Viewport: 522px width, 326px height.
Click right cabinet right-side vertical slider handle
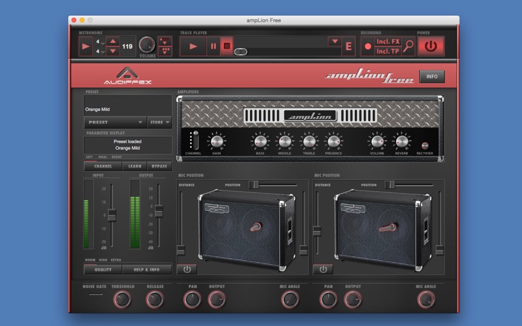pos(439,250)
